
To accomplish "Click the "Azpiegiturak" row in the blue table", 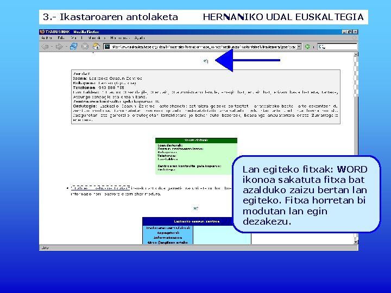I will pyautogui.click(x=168, y=233).
